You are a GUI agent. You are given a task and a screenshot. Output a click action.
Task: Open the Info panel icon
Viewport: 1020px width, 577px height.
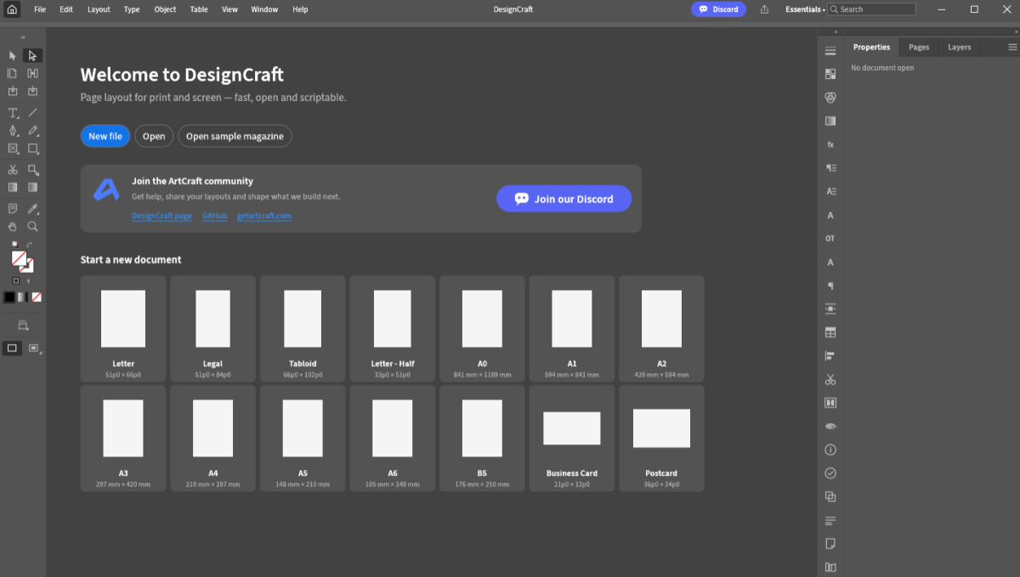point(830,450)
